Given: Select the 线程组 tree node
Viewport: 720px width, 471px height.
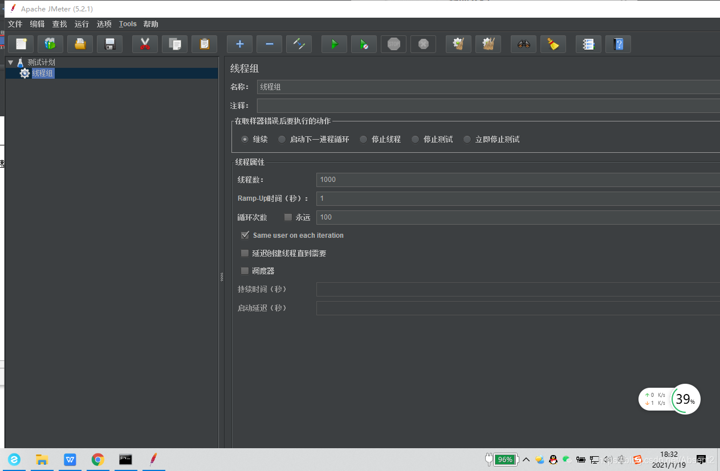Looking at the screenshot, I should coord(43,73).
